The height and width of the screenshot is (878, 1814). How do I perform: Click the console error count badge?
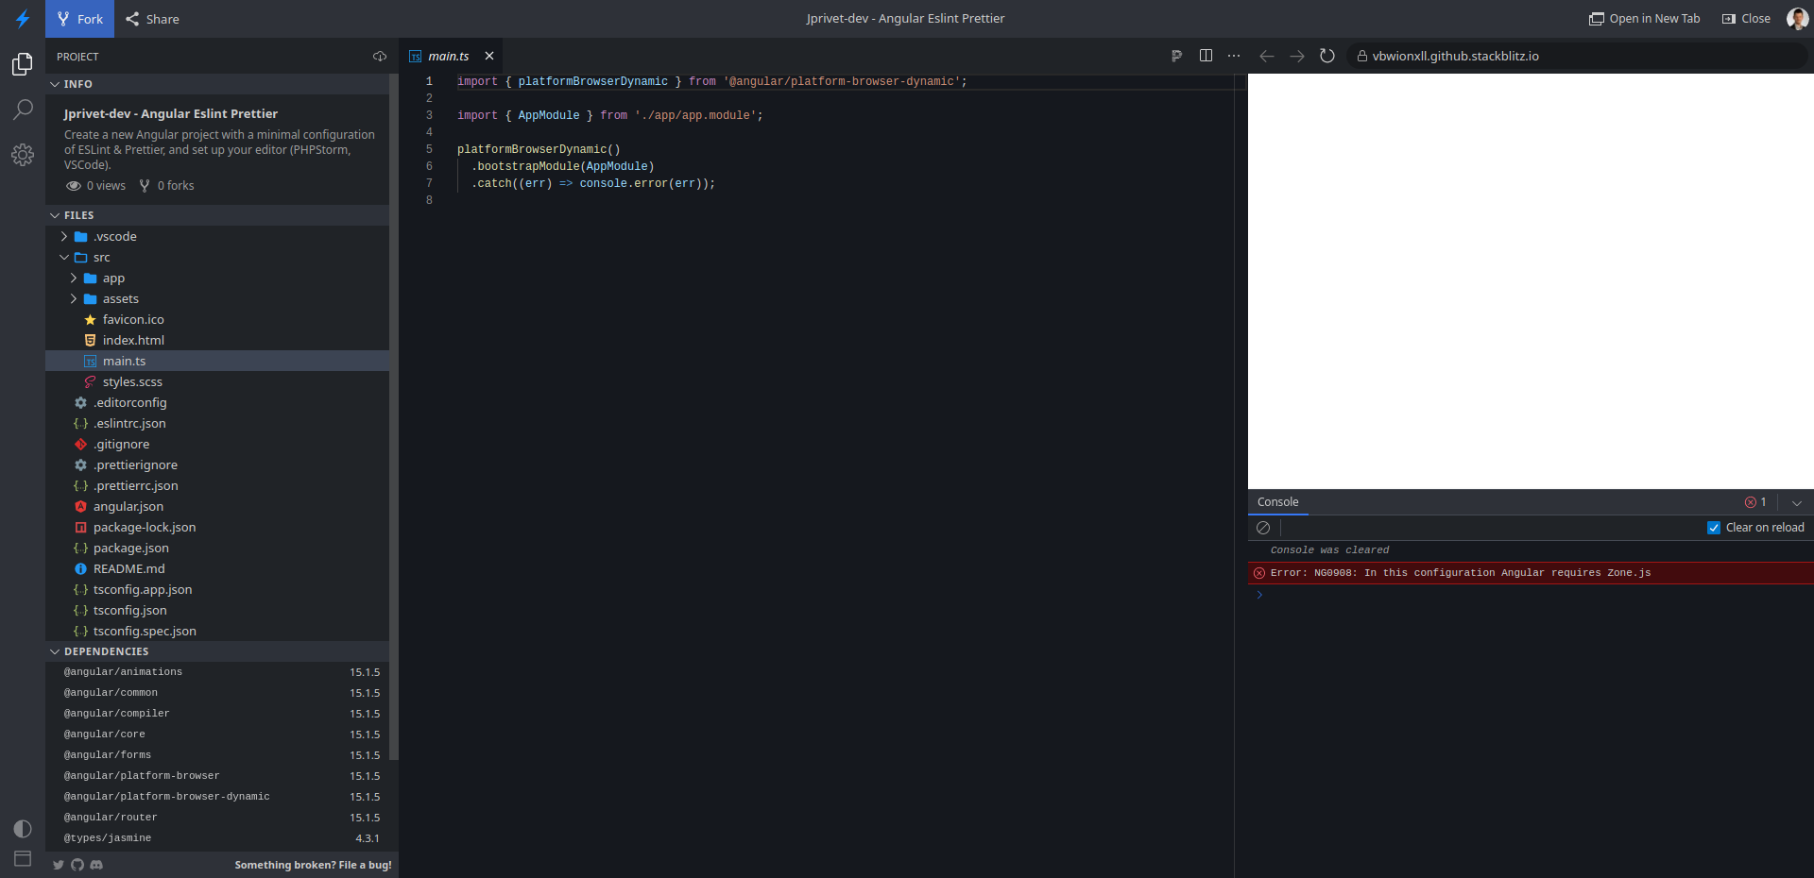(1755, 502)
